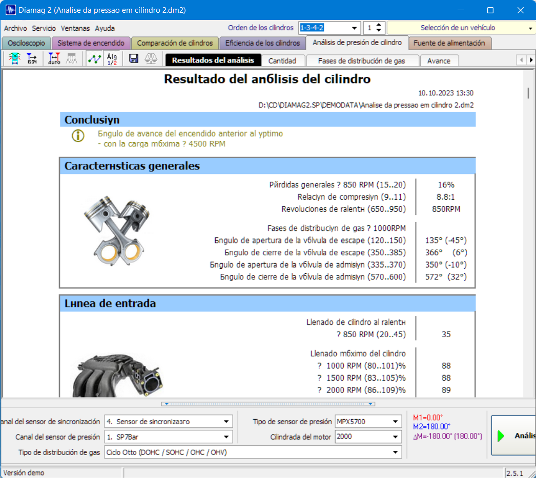Open the cylinder order 1-3-4-2 dropdown
Viewport: 536px width, 478px height.
tap(355, 28)
